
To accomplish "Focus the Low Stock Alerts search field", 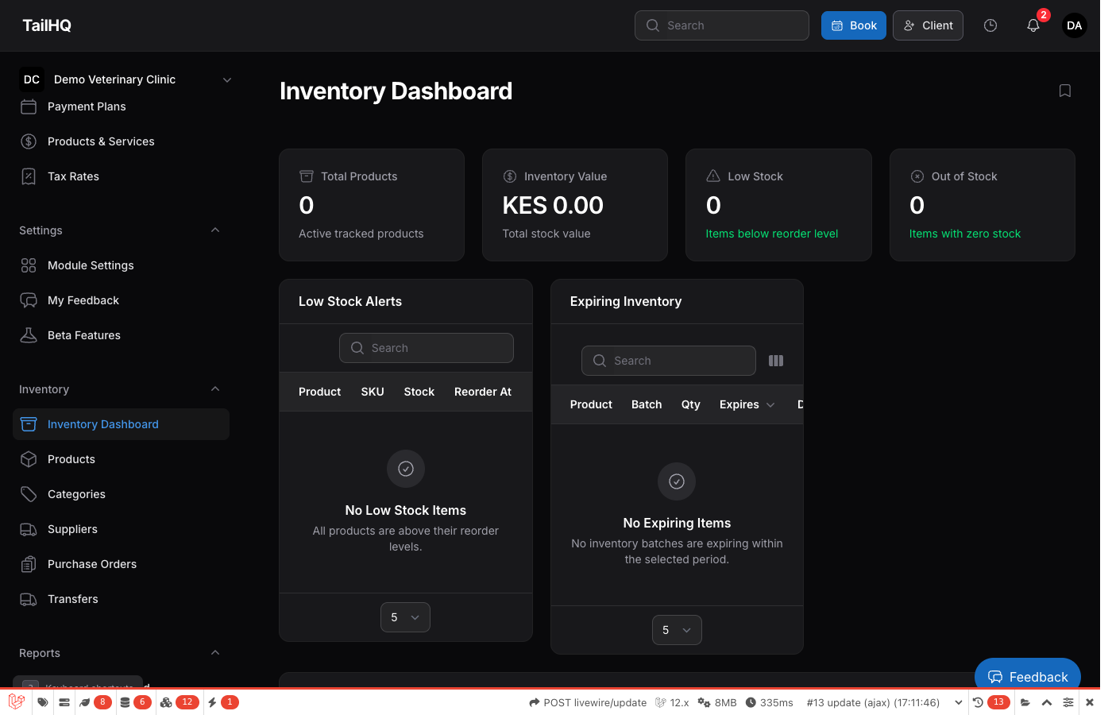I will pos(427,348).
